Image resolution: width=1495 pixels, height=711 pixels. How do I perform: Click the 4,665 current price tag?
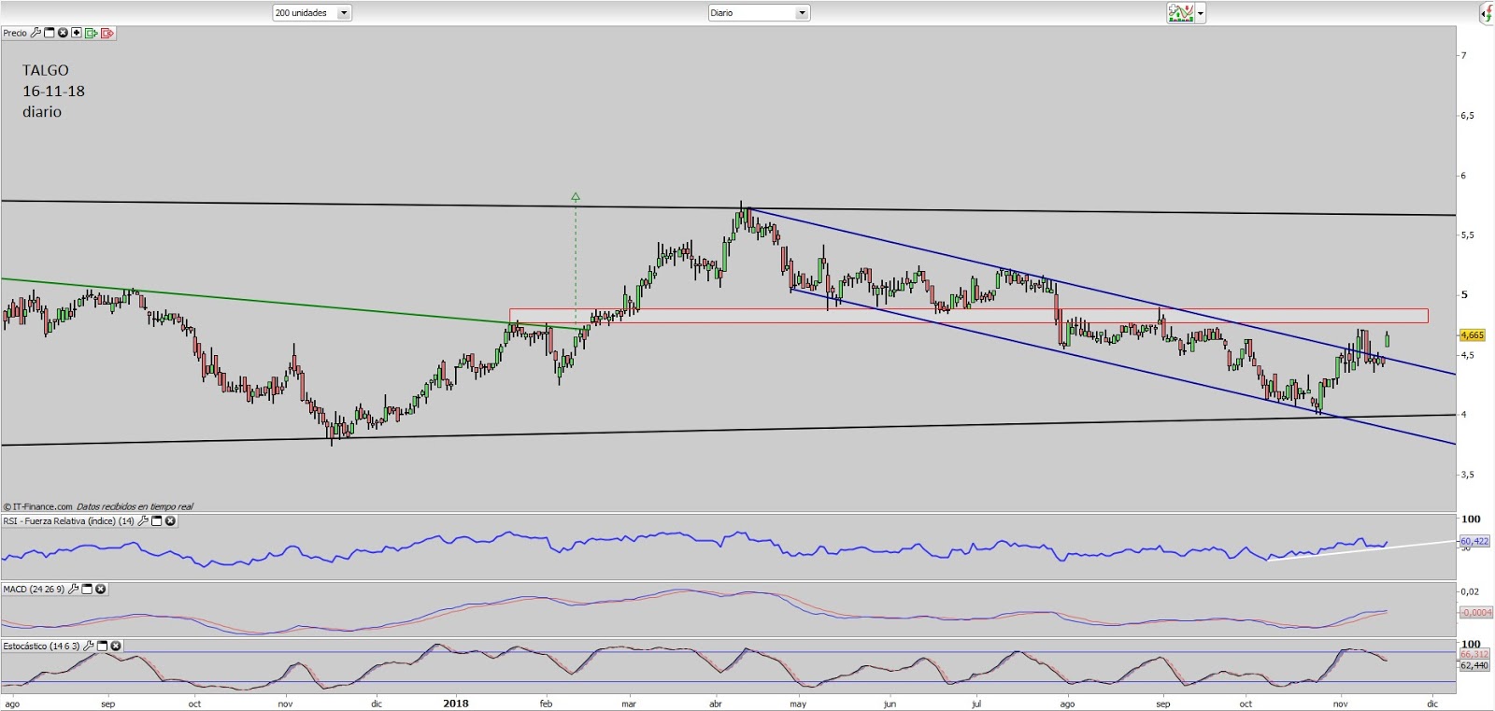click(1472, 334)
